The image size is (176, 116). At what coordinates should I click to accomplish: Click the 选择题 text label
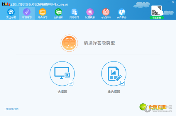point(62,92)
